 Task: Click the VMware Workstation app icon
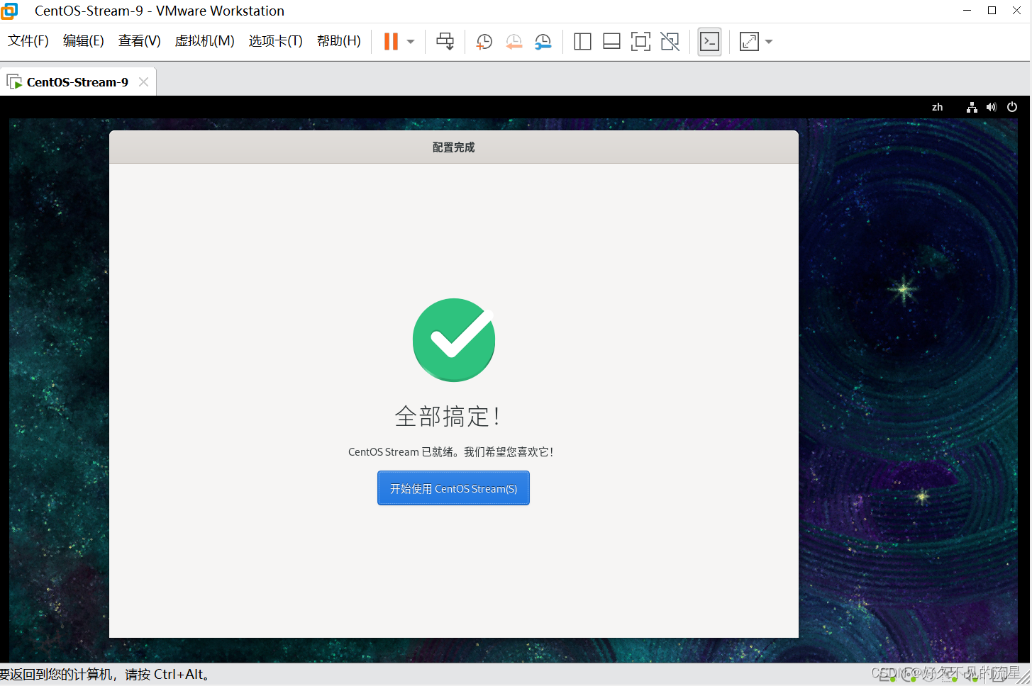point(9,11)
